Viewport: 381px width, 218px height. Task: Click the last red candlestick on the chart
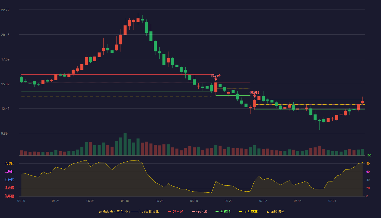click(x=362, y=102)
